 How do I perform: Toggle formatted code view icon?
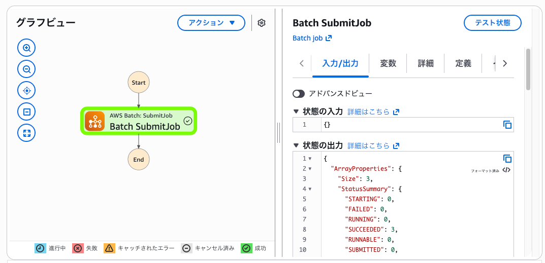click(506, 170)
